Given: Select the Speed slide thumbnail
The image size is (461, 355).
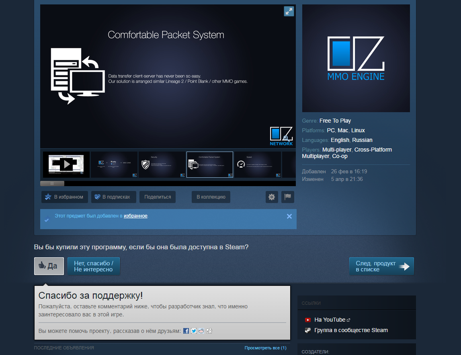Looking at the screenshot, I should coord(258,164).
